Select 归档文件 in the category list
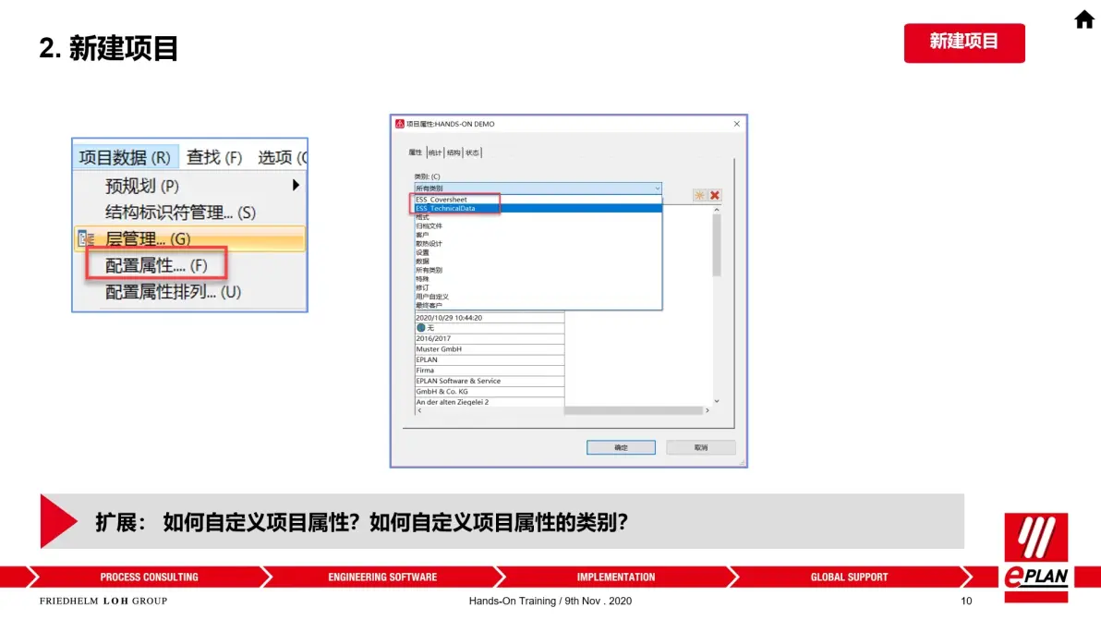The width and height of the screenshot is (1101, 620). [x=538, y=226]
